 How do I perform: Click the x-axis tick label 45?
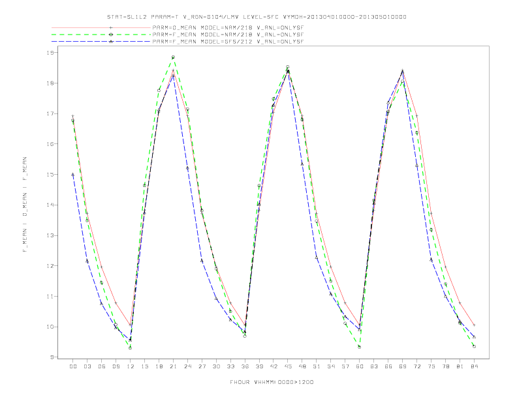click(x=288, y=366)
